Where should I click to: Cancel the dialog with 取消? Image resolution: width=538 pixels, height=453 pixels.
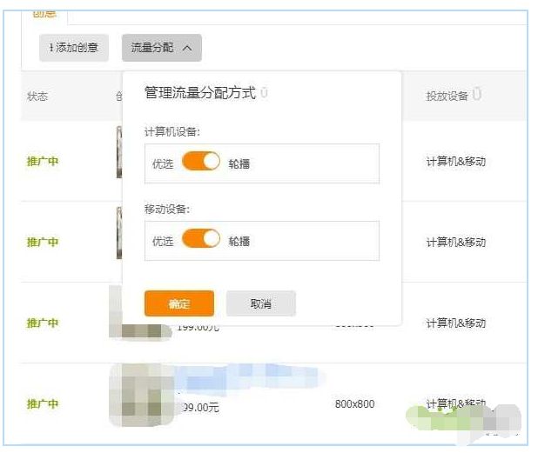point(261,303)
